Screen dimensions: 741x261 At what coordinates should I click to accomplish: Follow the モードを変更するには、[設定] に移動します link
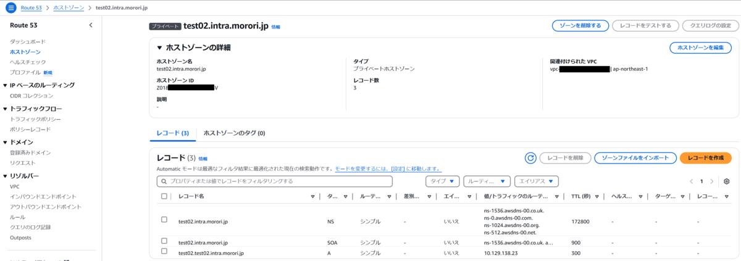tap(388, 168)
